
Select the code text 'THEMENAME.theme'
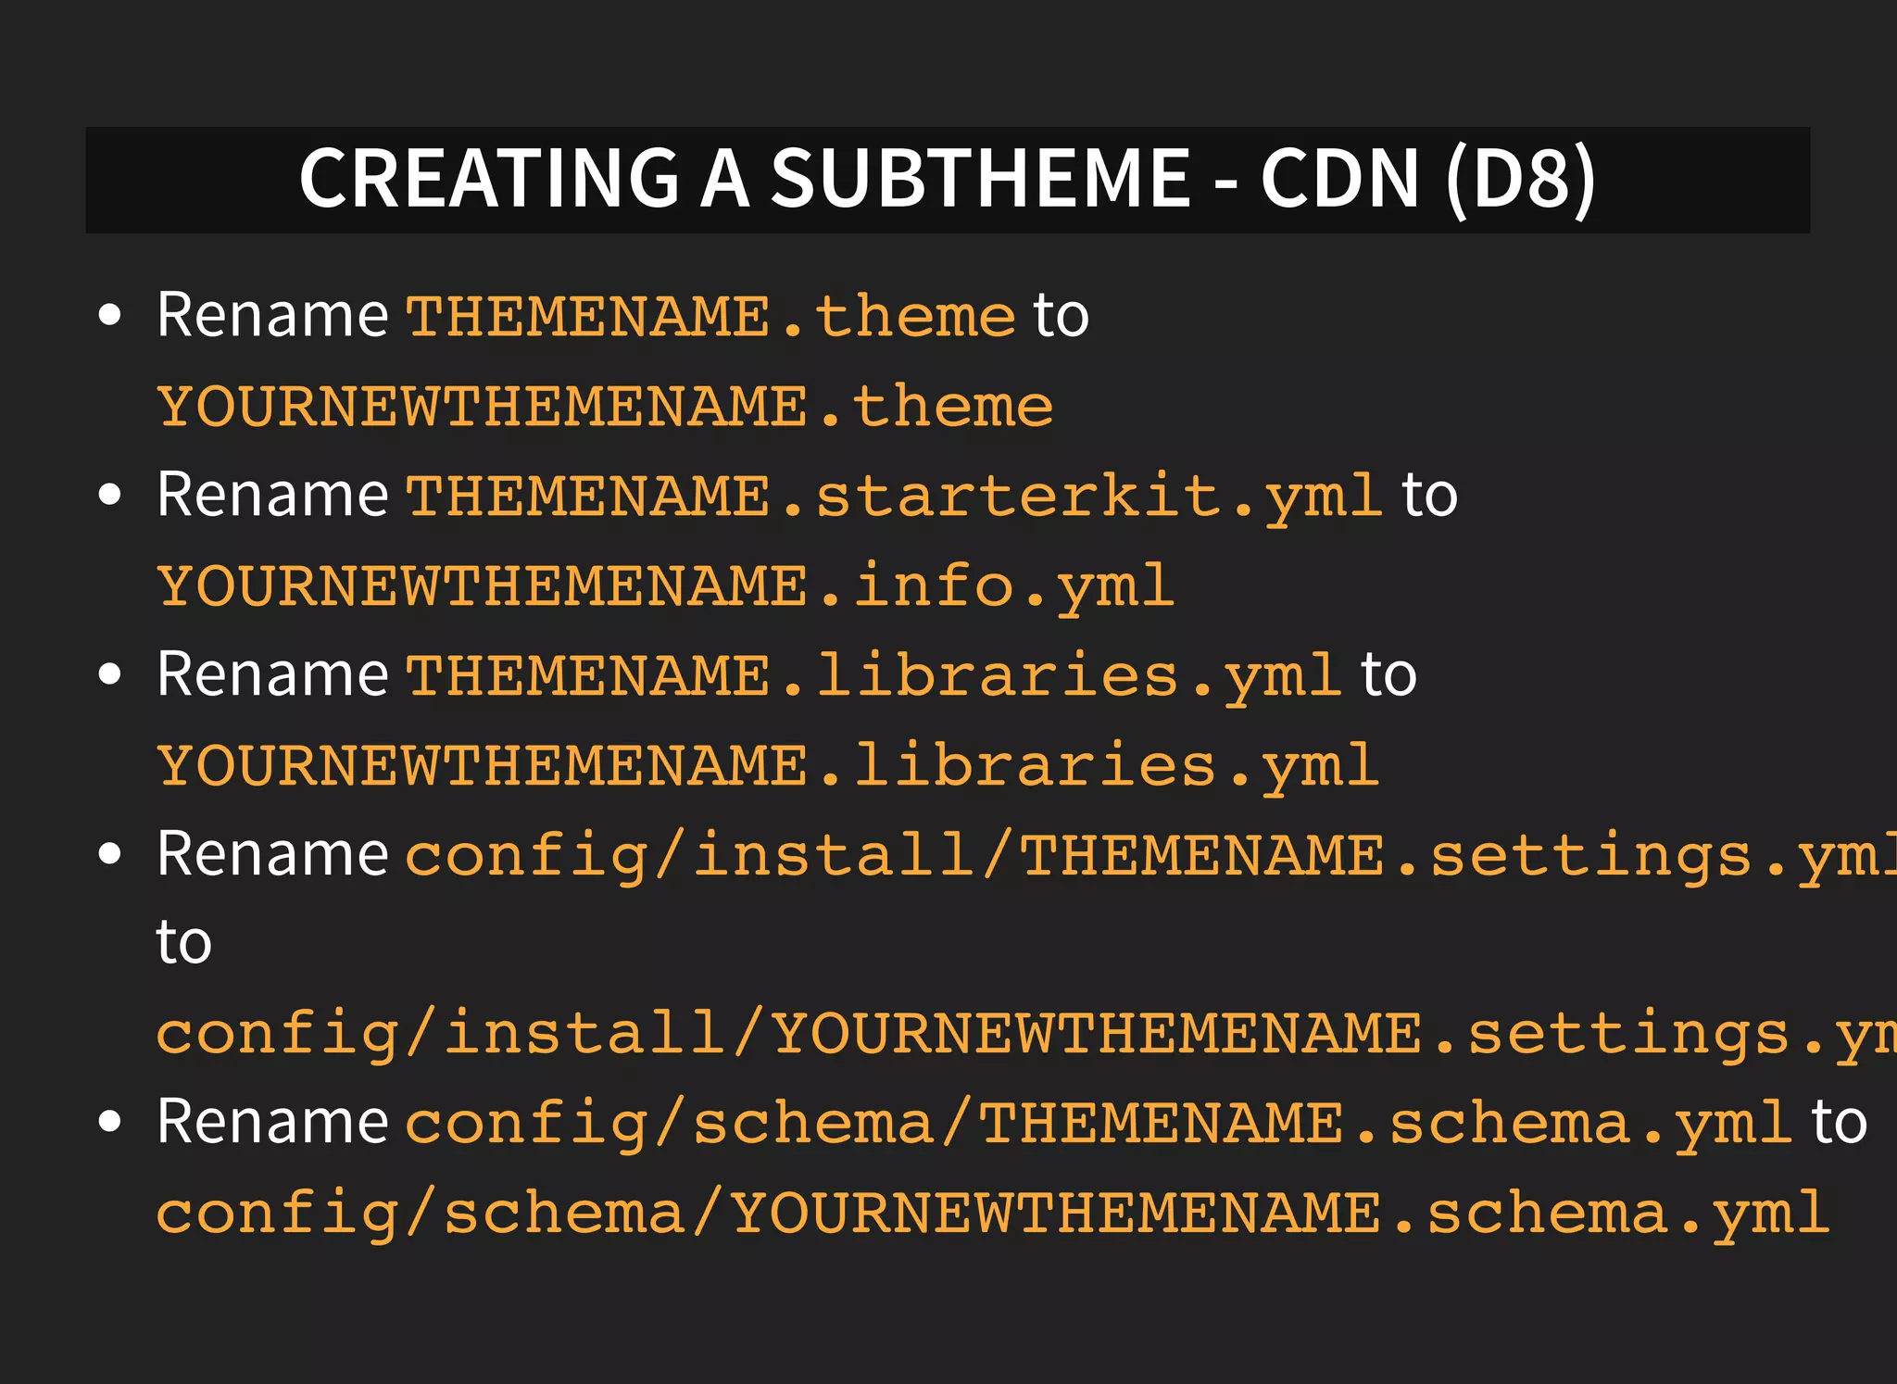[x=711, y=317]
